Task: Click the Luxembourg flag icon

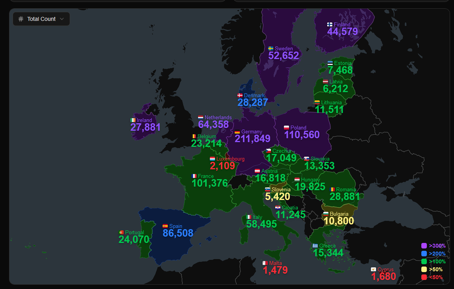Action: point(212,159)
